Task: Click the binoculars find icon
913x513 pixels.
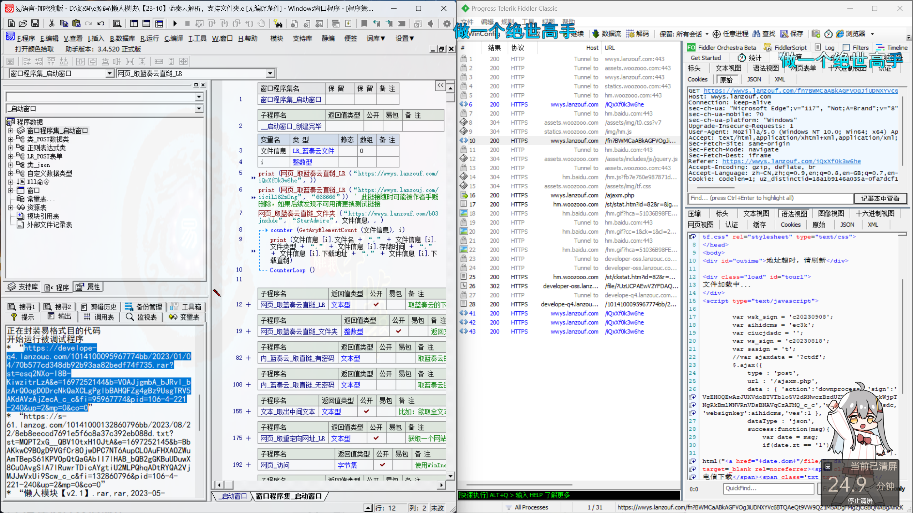Action: click(x=278, y=24)
